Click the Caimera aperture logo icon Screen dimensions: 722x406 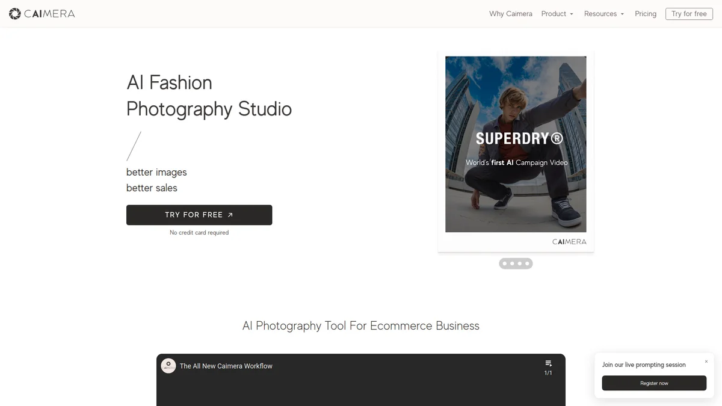click(15, 14)
